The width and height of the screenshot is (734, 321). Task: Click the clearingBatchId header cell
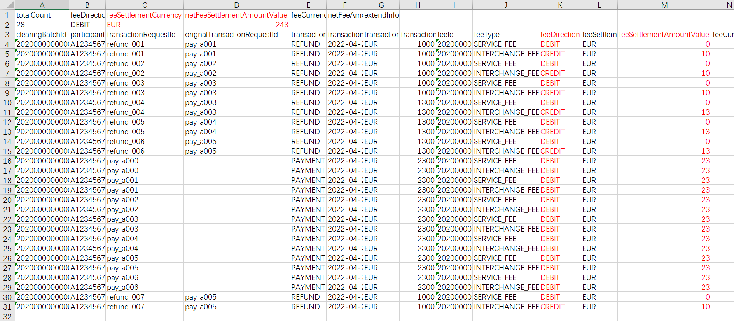pos(41,34)
